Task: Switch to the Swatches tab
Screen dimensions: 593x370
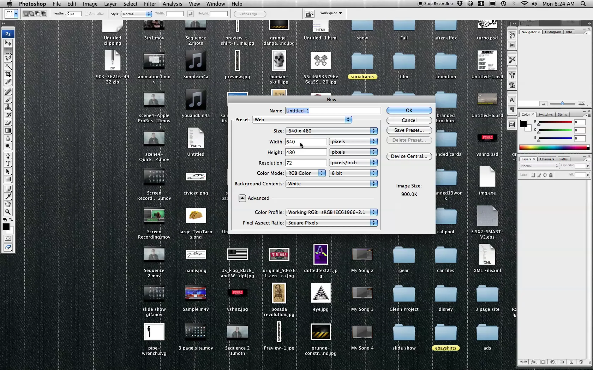Action: [545, 114]
